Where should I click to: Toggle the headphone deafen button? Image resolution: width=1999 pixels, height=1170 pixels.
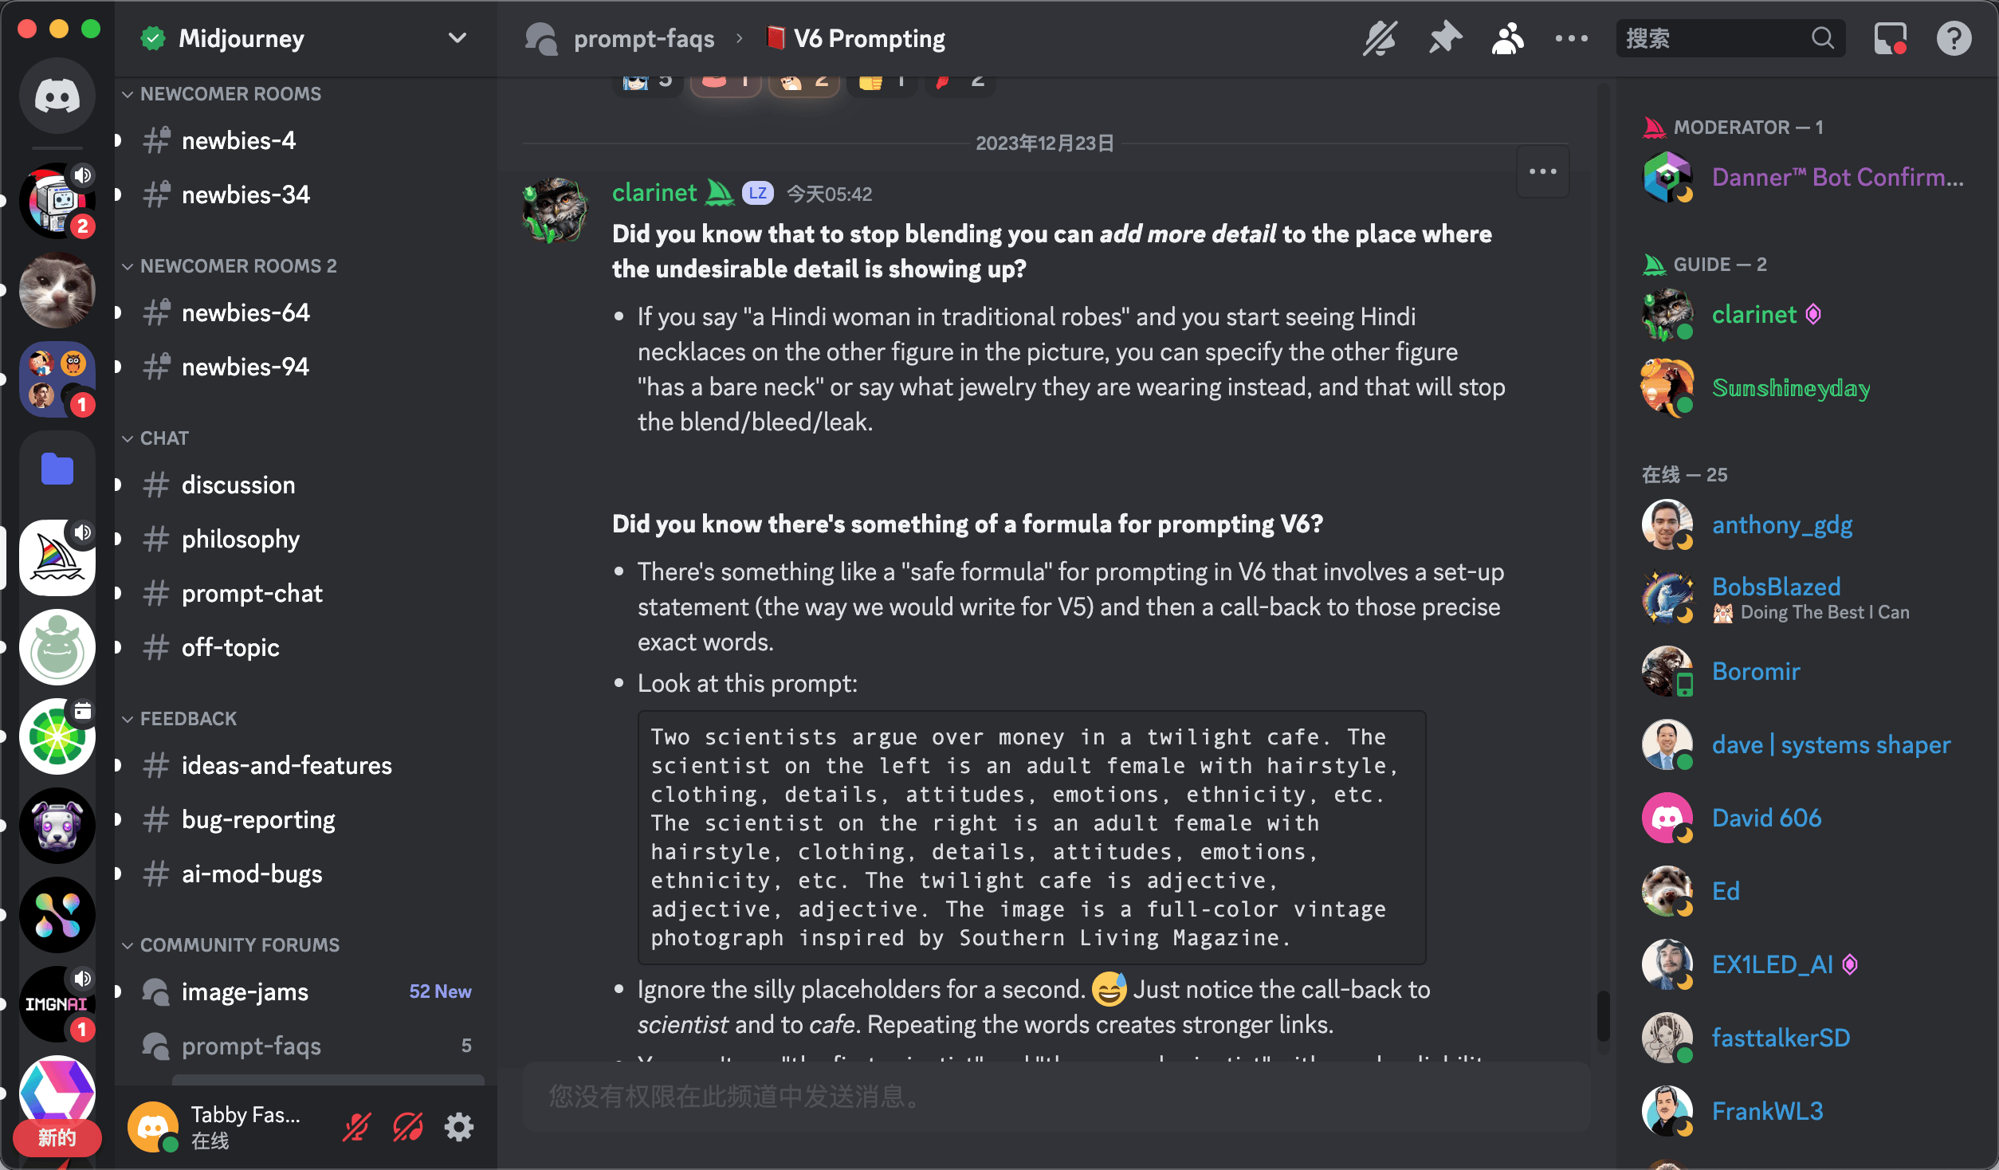click(407, 1127)
